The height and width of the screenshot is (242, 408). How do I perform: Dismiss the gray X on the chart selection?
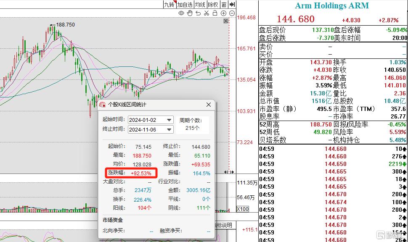coord(226,21)
